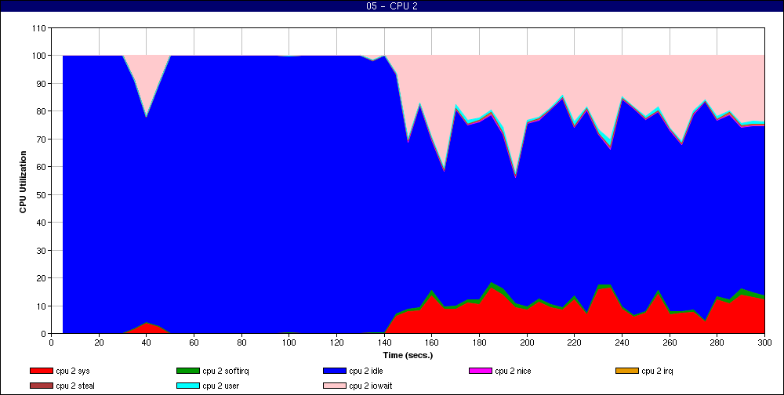Select the 'cpu 2 sys' legend label

click(x=72, y=371)
